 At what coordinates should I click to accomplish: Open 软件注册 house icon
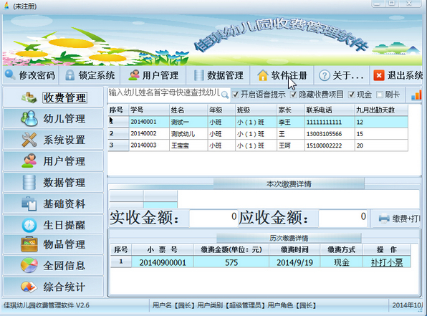[263, 75]
